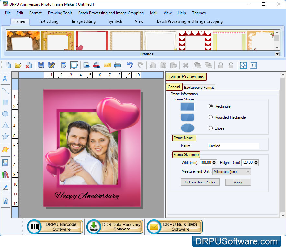The height and width of the screenshot is (247, 286).
Task: Click the Paste clipboard icon
Action: [173, 65]
